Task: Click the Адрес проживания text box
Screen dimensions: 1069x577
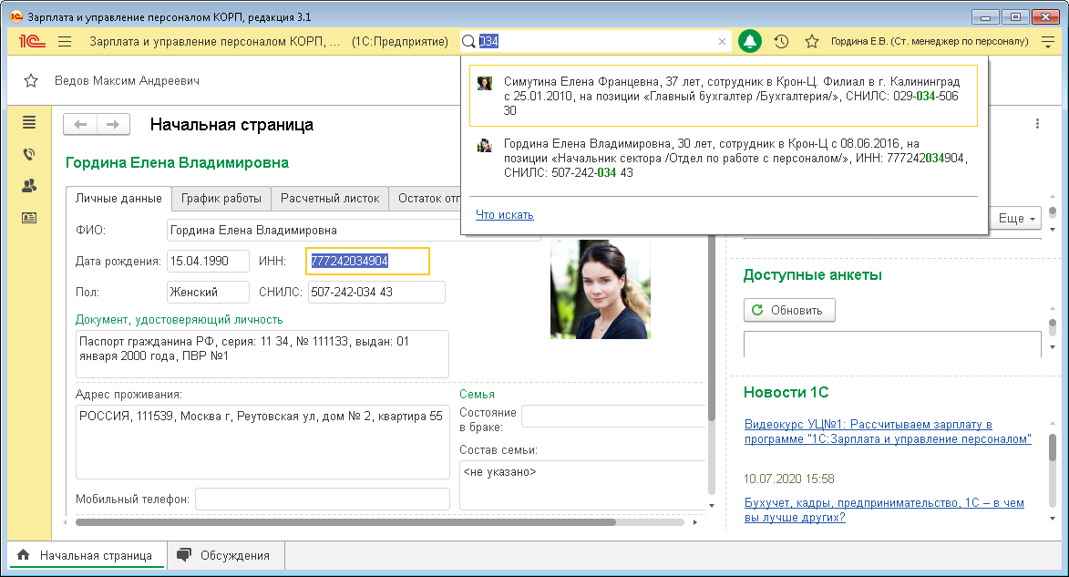Action: (x=262, y=442)
